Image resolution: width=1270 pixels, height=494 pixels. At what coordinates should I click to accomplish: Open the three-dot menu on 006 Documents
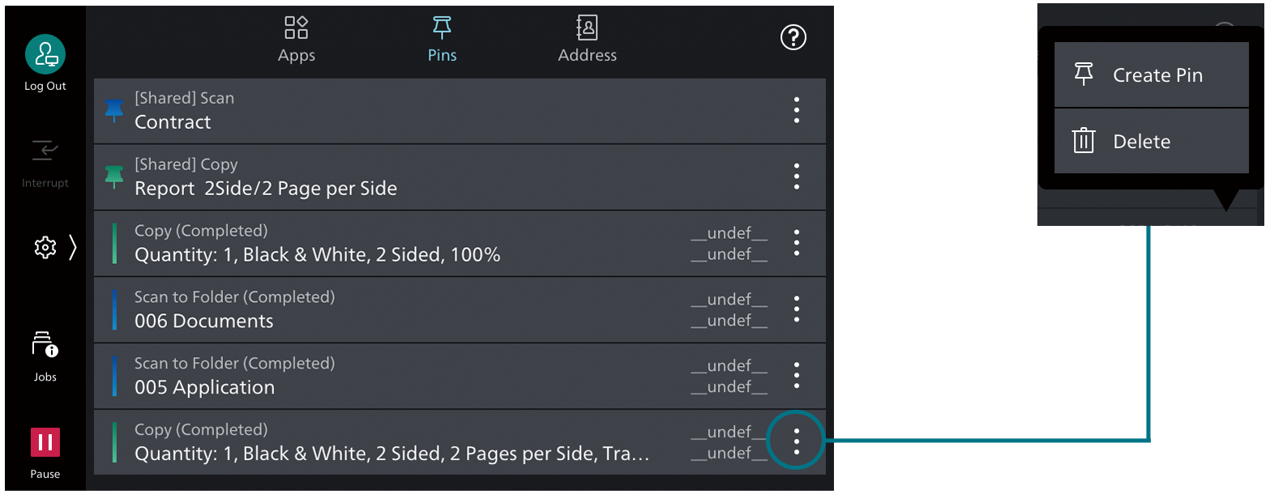(797, 309)
